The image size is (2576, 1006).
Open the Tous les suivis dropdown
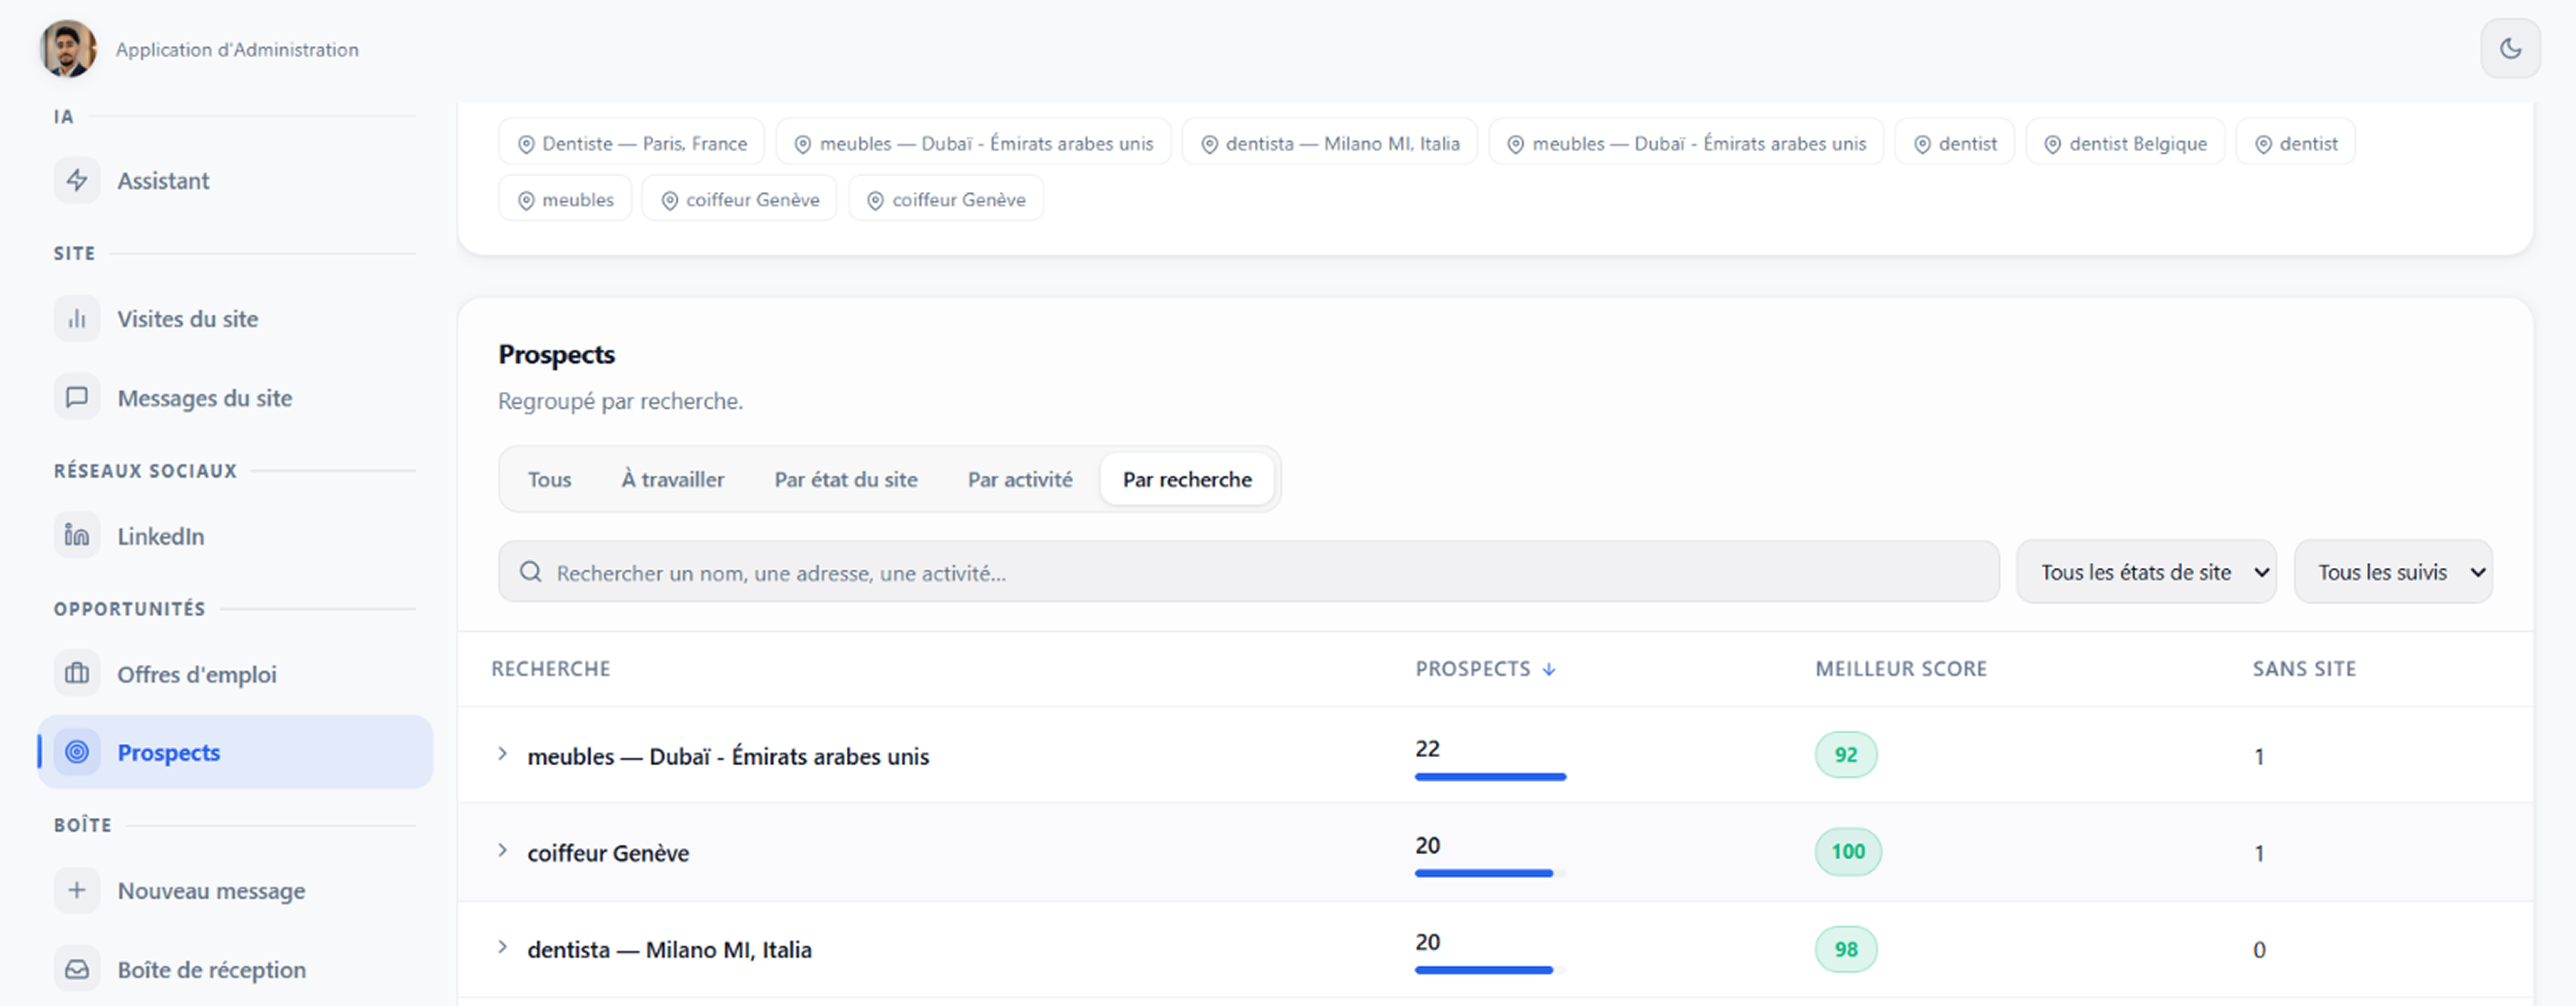(x=2393, y=572)
